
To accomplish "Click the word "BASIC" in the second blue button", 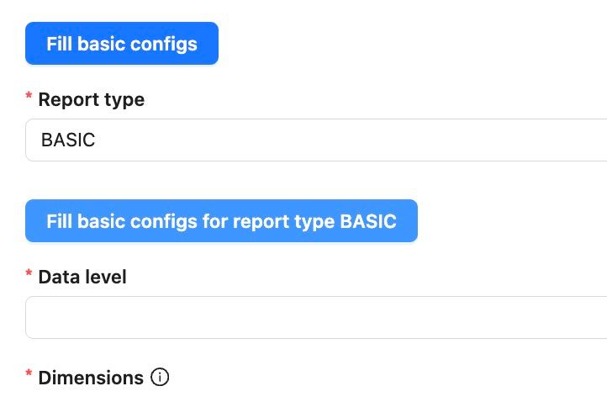I will 367,221.
